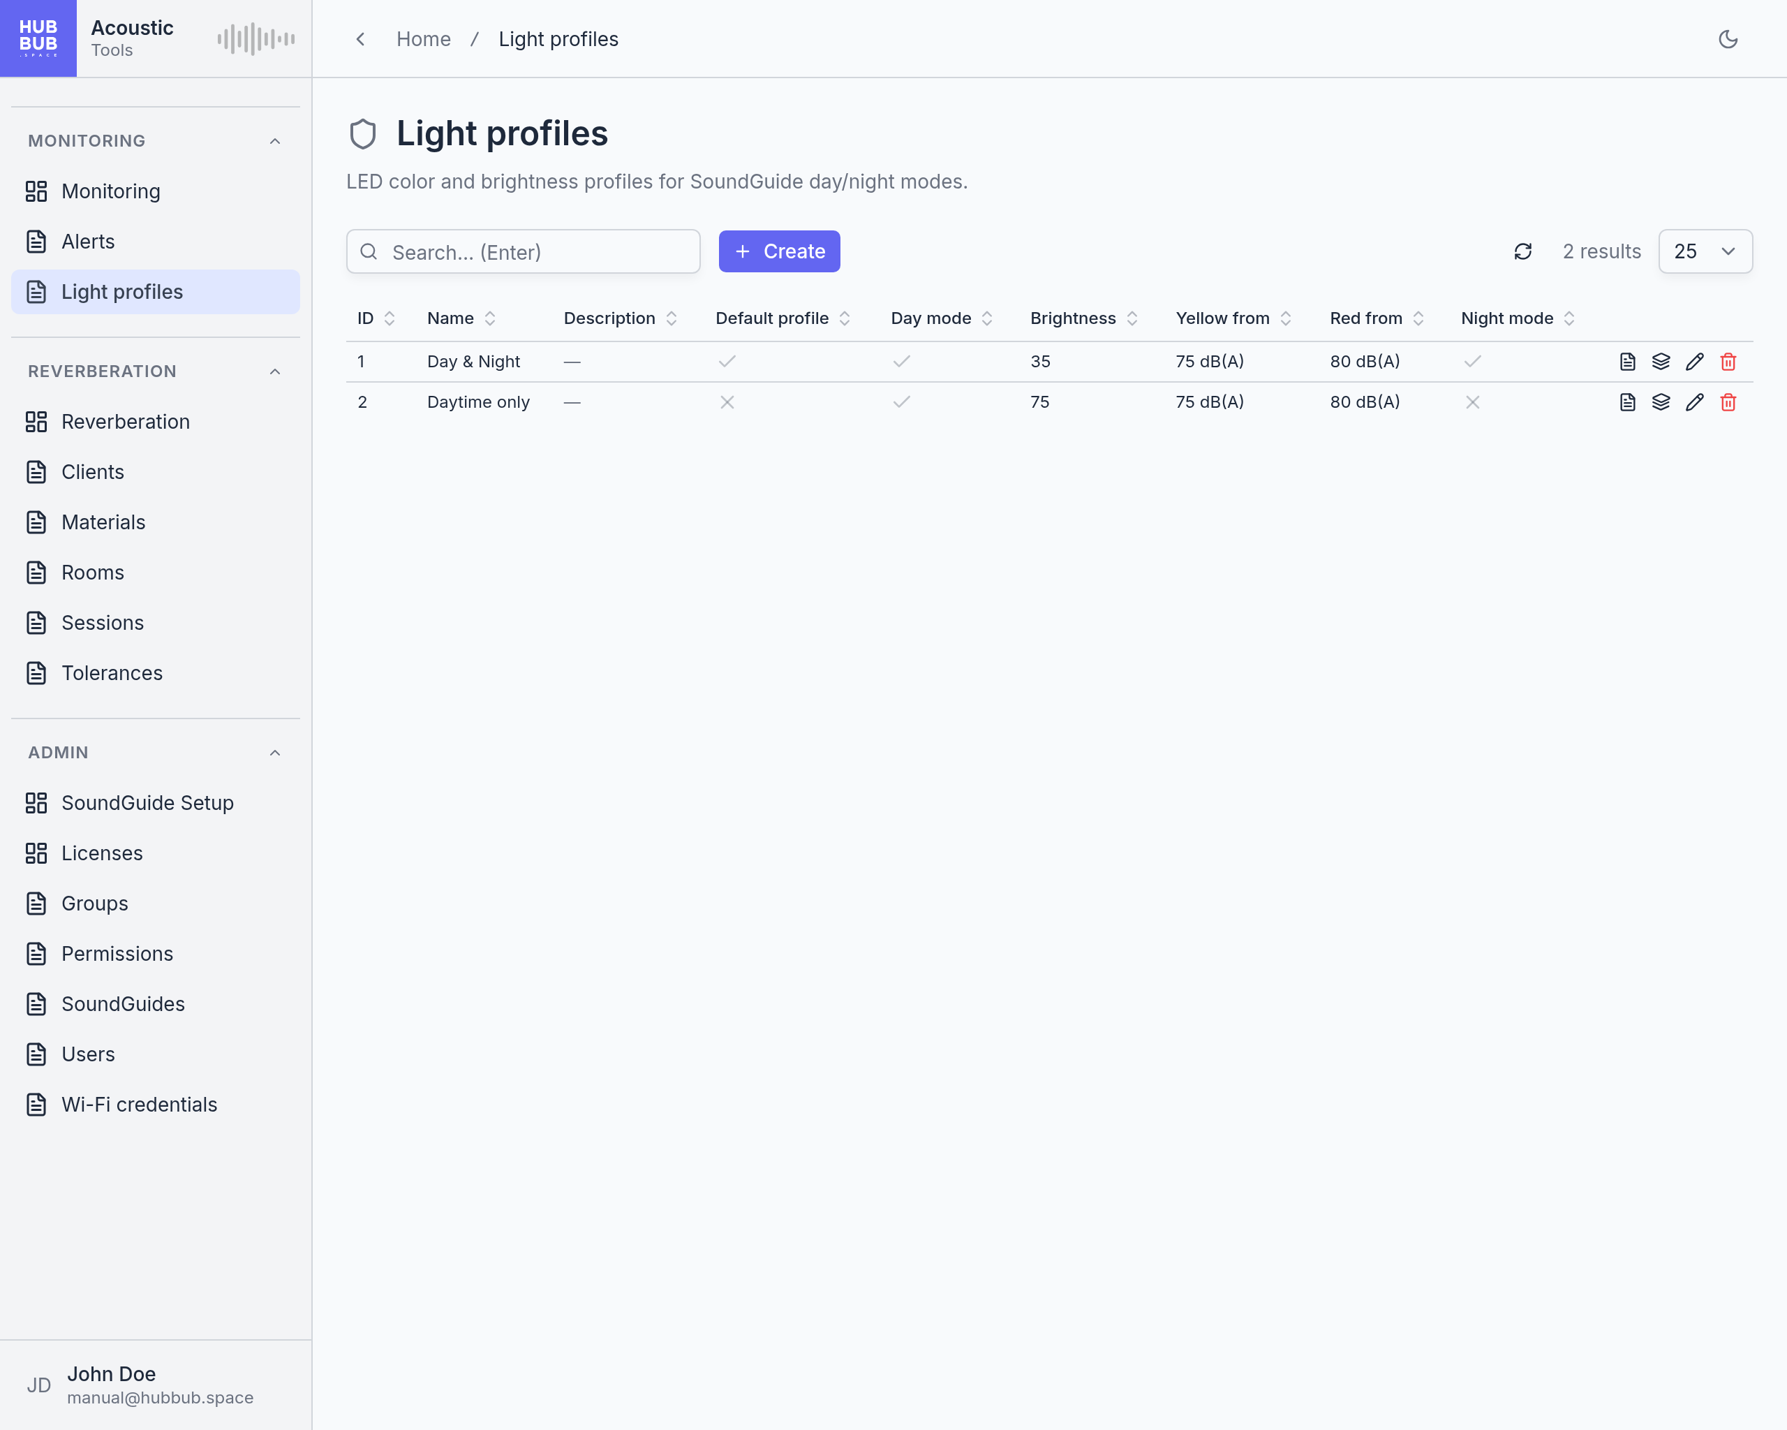Open Monitoring in the sidebar
This screenshot has height=1430, width=1787.
(156, 191)
